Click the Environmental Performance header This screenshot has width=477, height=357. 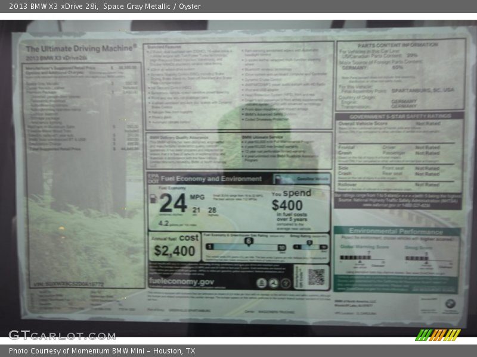(x=396, y=230)
